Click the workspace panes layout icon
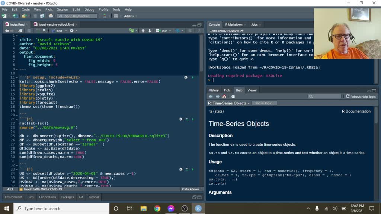 click(x=116, y=16)
